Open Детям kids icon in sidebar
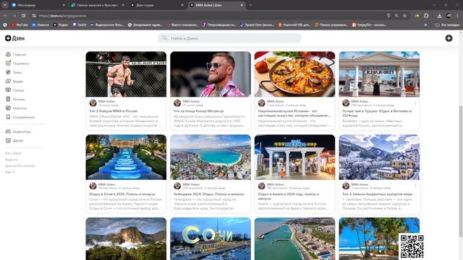Screen dimensions: 463x260 click(8, 140)
